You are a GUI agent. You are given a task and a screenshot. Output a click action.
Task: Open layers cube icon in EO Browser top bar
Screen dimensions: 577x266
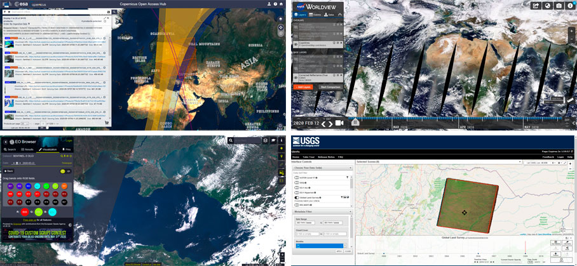point(266,140)
